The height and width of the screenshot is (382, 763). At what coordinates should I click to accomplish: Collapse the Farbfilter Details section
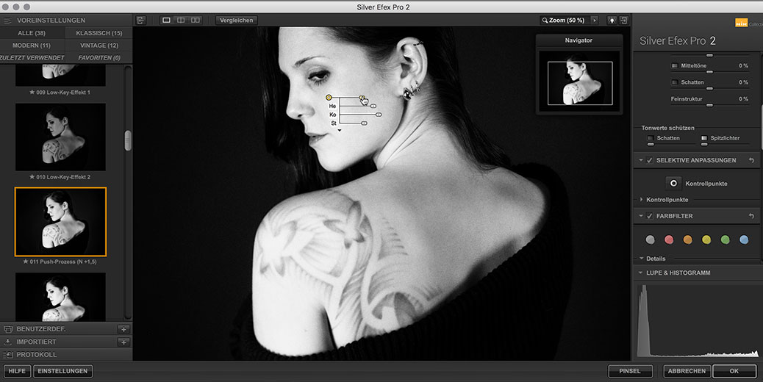coord(642,259)
